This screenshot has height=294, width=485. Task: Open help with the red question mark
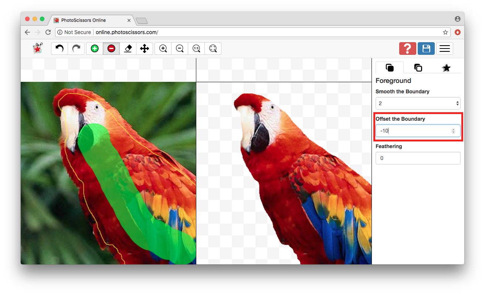(407, 49)
